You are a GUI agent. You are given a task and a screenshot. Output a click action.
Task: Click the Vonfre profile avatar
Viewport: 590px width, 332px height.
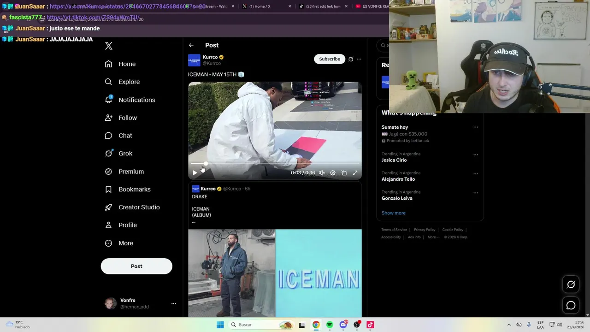(x=111, y=303)
